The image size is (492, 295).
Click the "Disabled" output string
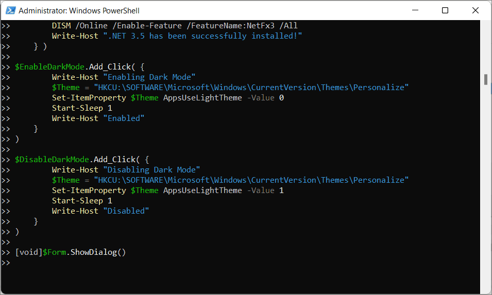pyautogui.click(x=126, y=211)
